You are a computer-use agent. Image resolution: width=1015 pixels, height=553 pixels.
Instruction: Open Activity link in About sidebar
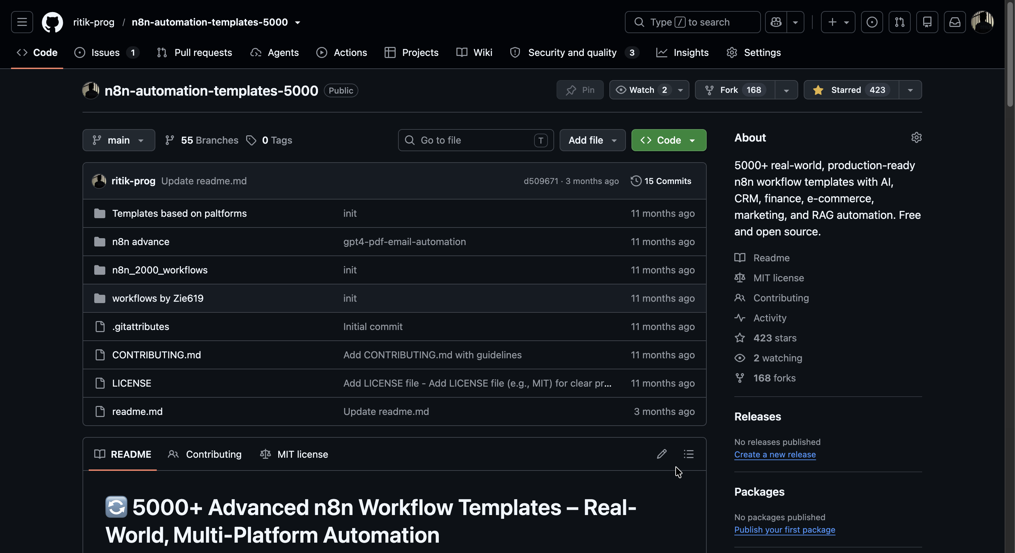761,318
